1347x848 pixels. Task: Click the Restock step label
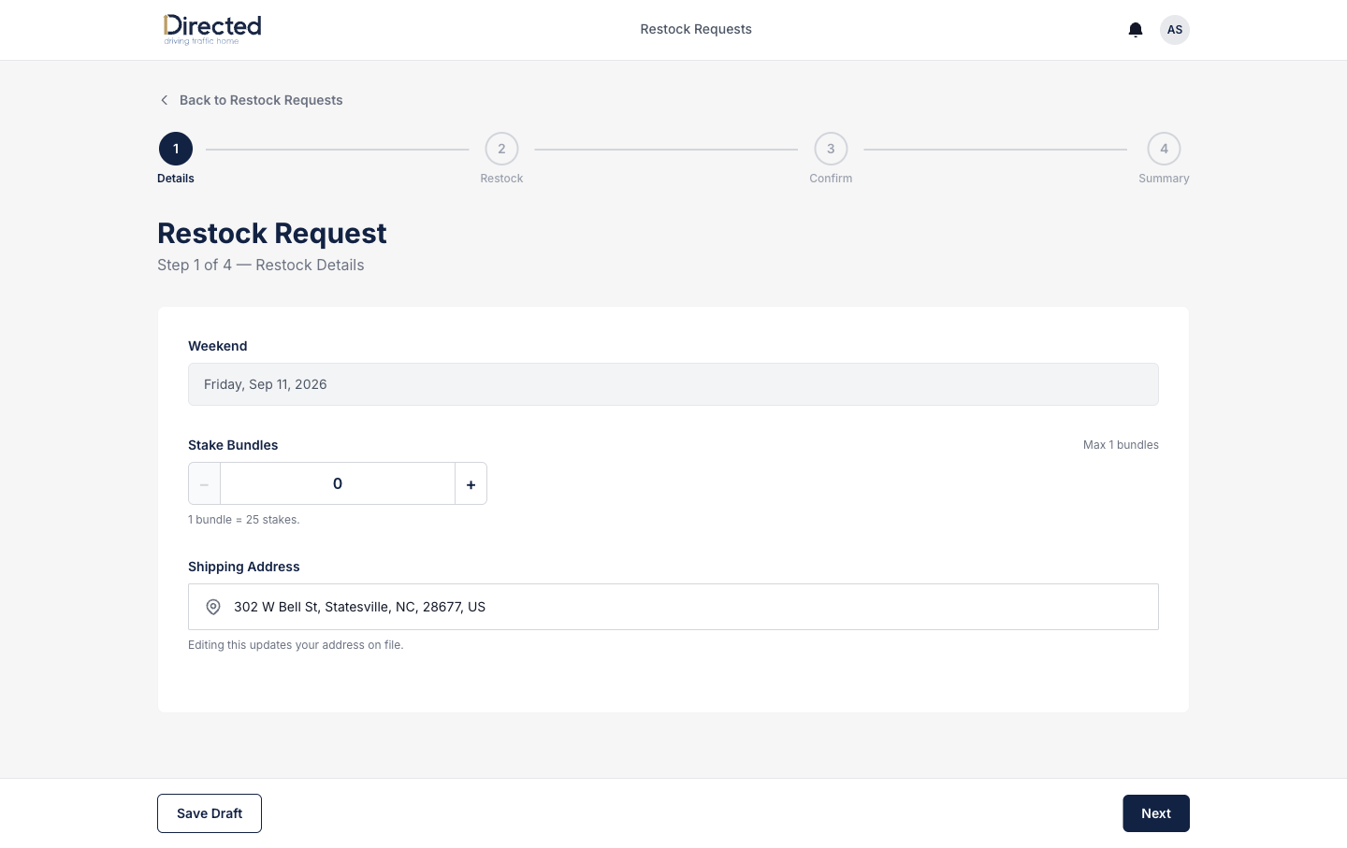(x=501, y=179)
